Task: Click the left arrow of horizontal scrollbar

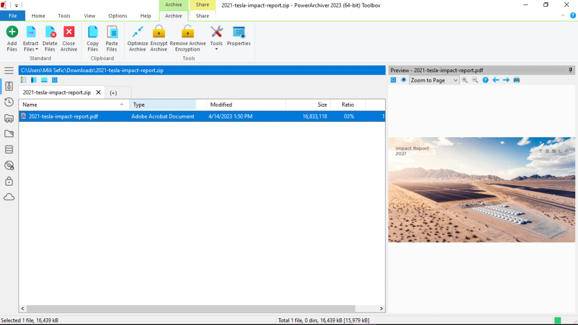Action: click(x=23, y=309)
